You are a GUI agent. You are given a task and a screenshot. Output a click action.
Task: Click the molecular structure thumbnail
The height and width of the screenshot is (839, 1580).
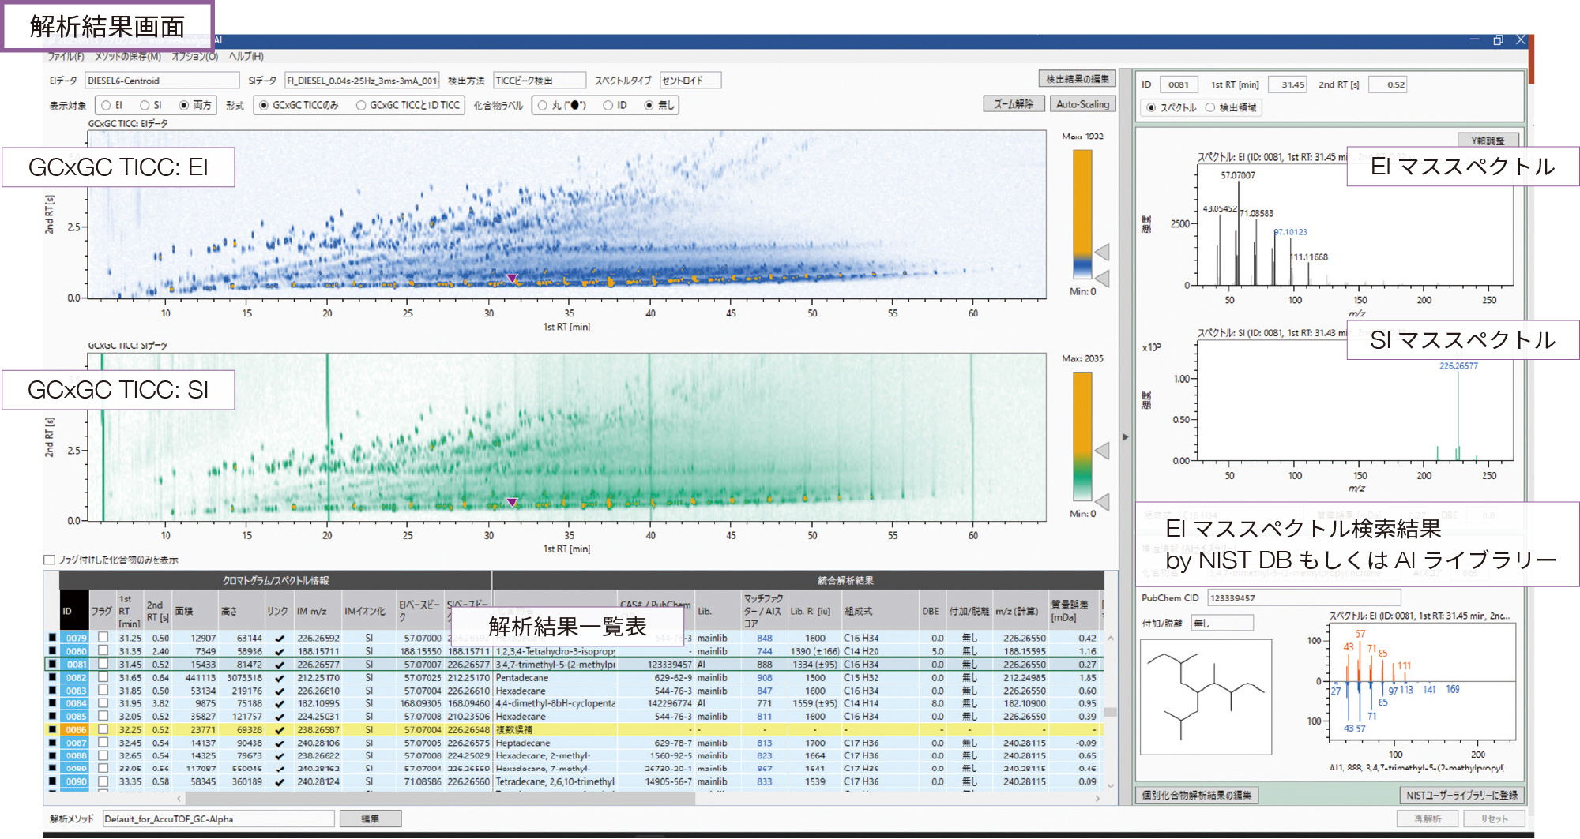[x=1206, y=696]
